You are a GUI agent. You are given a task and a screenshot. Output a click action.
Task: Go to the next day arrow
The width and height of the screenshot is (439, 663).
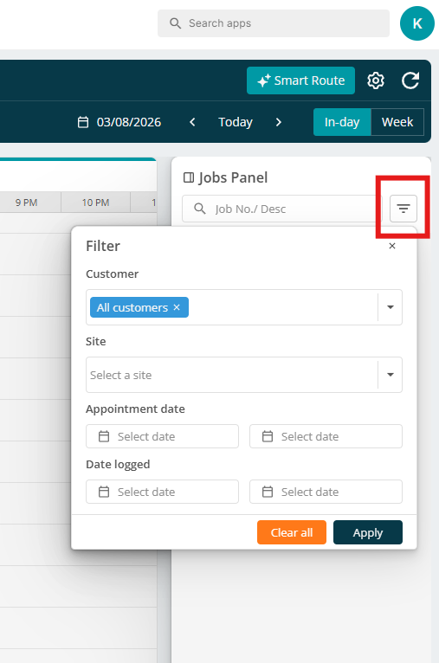point(278,122)
